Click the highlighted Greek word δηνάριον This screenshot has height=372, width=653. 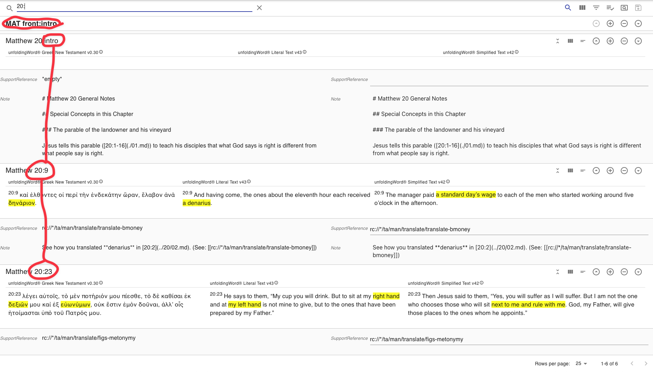(21, 203)
